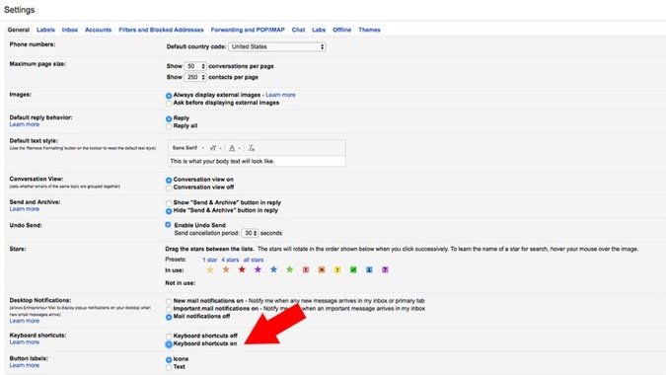Click the Settings page heading
Viewport: 666px width, 375px height.
[x=20, y=10]
